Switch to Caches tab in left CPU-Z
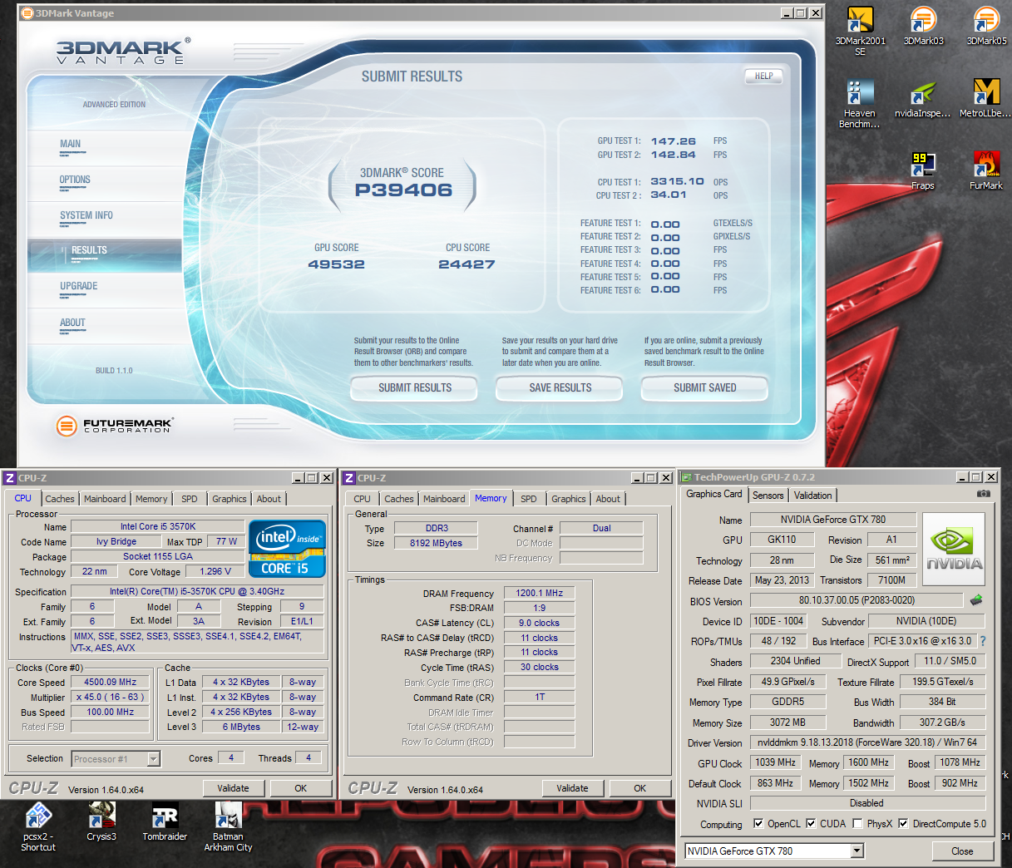This screenshot has height=868, width=1012. [59, 499]
